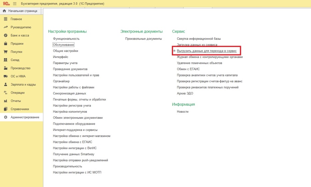311x187 pixels.
Task: Open Получение данных Smartway
Action: [x=74, y=154]
